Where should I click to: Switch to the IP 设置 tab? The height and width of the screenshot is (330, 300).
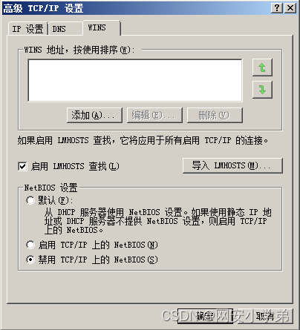pos(27,29)
